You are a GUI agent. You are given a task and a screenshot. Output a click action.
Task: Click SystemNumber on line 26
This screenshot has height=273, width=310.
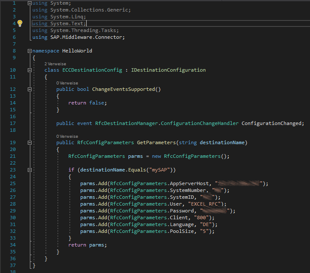pyautogui.click(x=187, y=190)
